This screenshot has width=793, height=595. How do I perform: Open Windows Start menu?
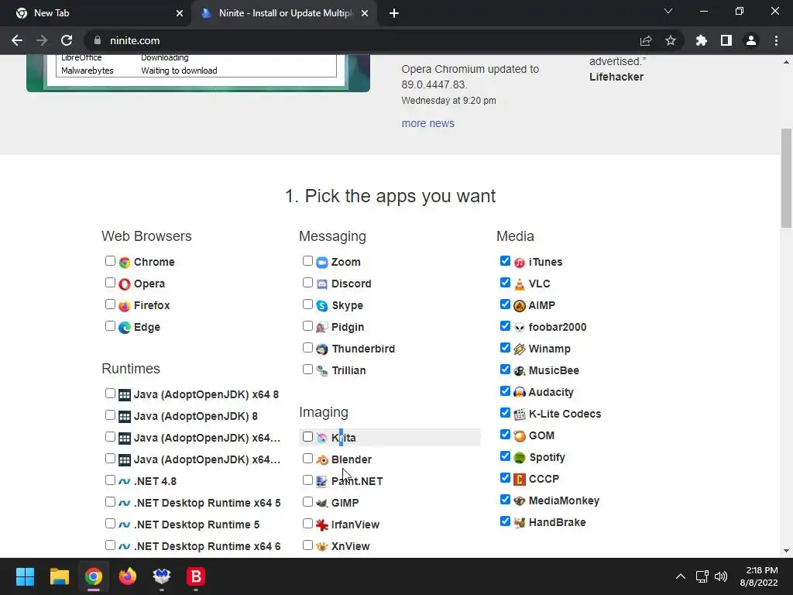point(25,576)
